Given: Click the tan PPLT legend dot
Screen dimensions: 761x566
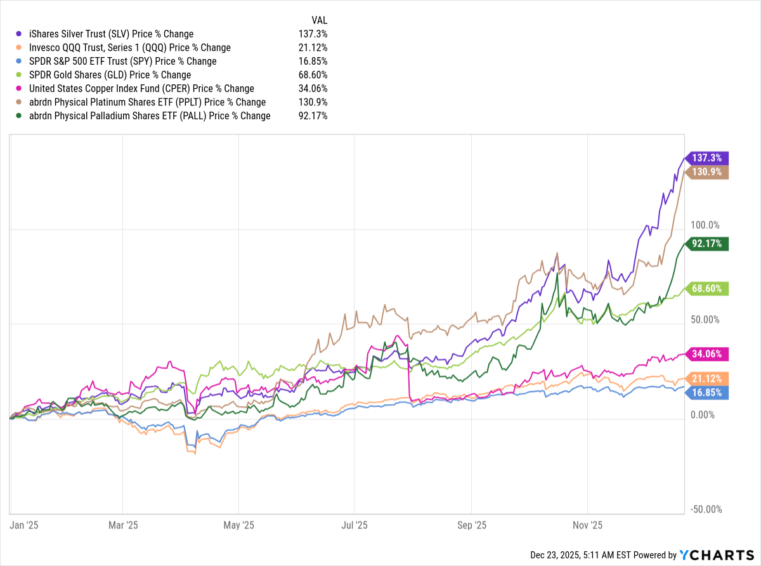Looking at the screenshot, I should click(x=18, y=102).
